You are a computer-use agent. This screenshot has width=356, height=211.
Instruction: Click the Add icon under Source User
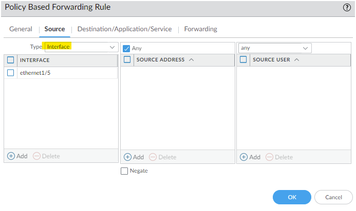244,157
